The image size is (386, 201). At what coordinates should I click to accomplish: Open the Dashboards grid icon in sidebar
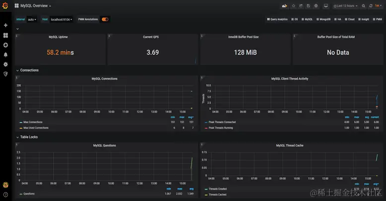5,35
